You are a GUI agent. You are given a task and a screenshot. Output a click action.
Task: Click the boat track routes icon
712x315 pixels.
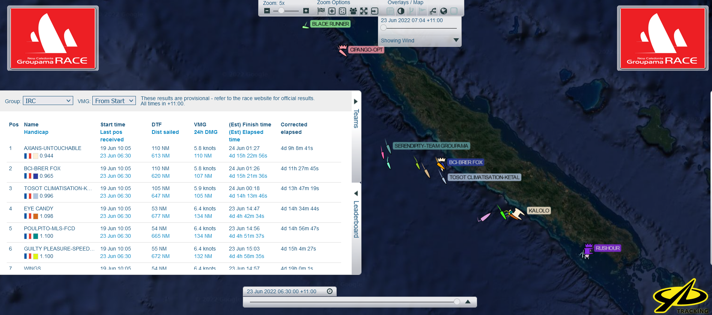pos(433,11)
